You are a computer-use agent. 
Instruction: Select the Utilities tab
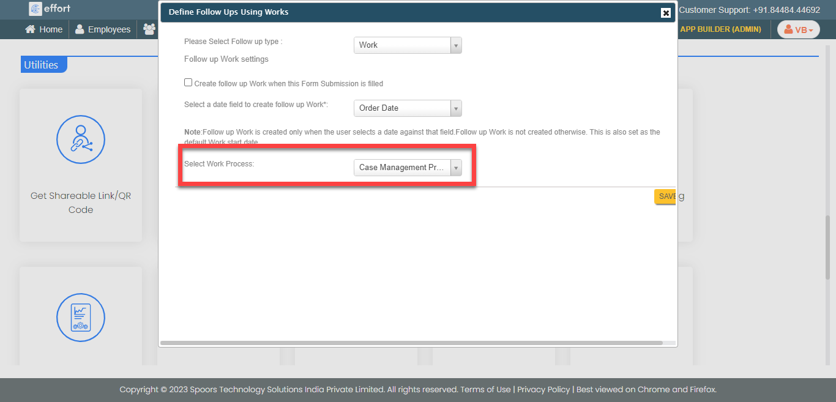pos(42,65)
